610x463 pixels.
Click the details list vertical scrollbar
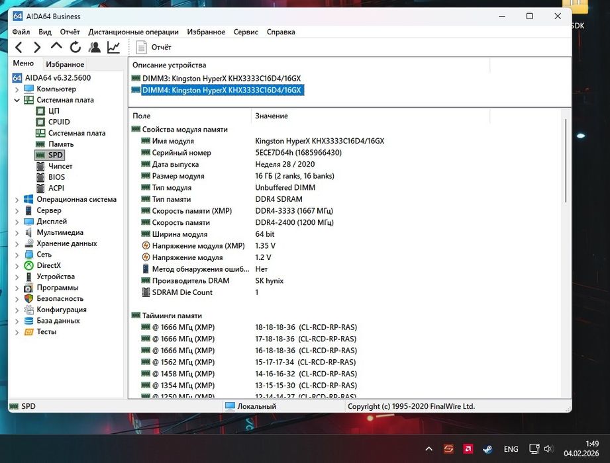pos(566,161)
